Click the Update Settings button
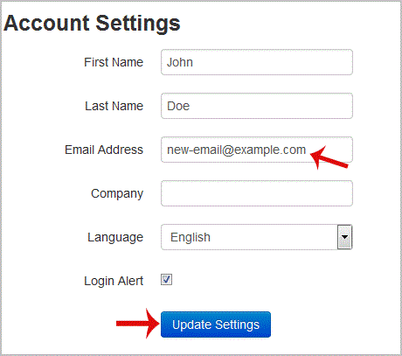402x356 pixels. [216, 325]
